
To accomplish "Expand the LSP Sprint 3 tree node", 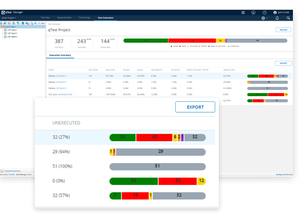I will [2, 37].
